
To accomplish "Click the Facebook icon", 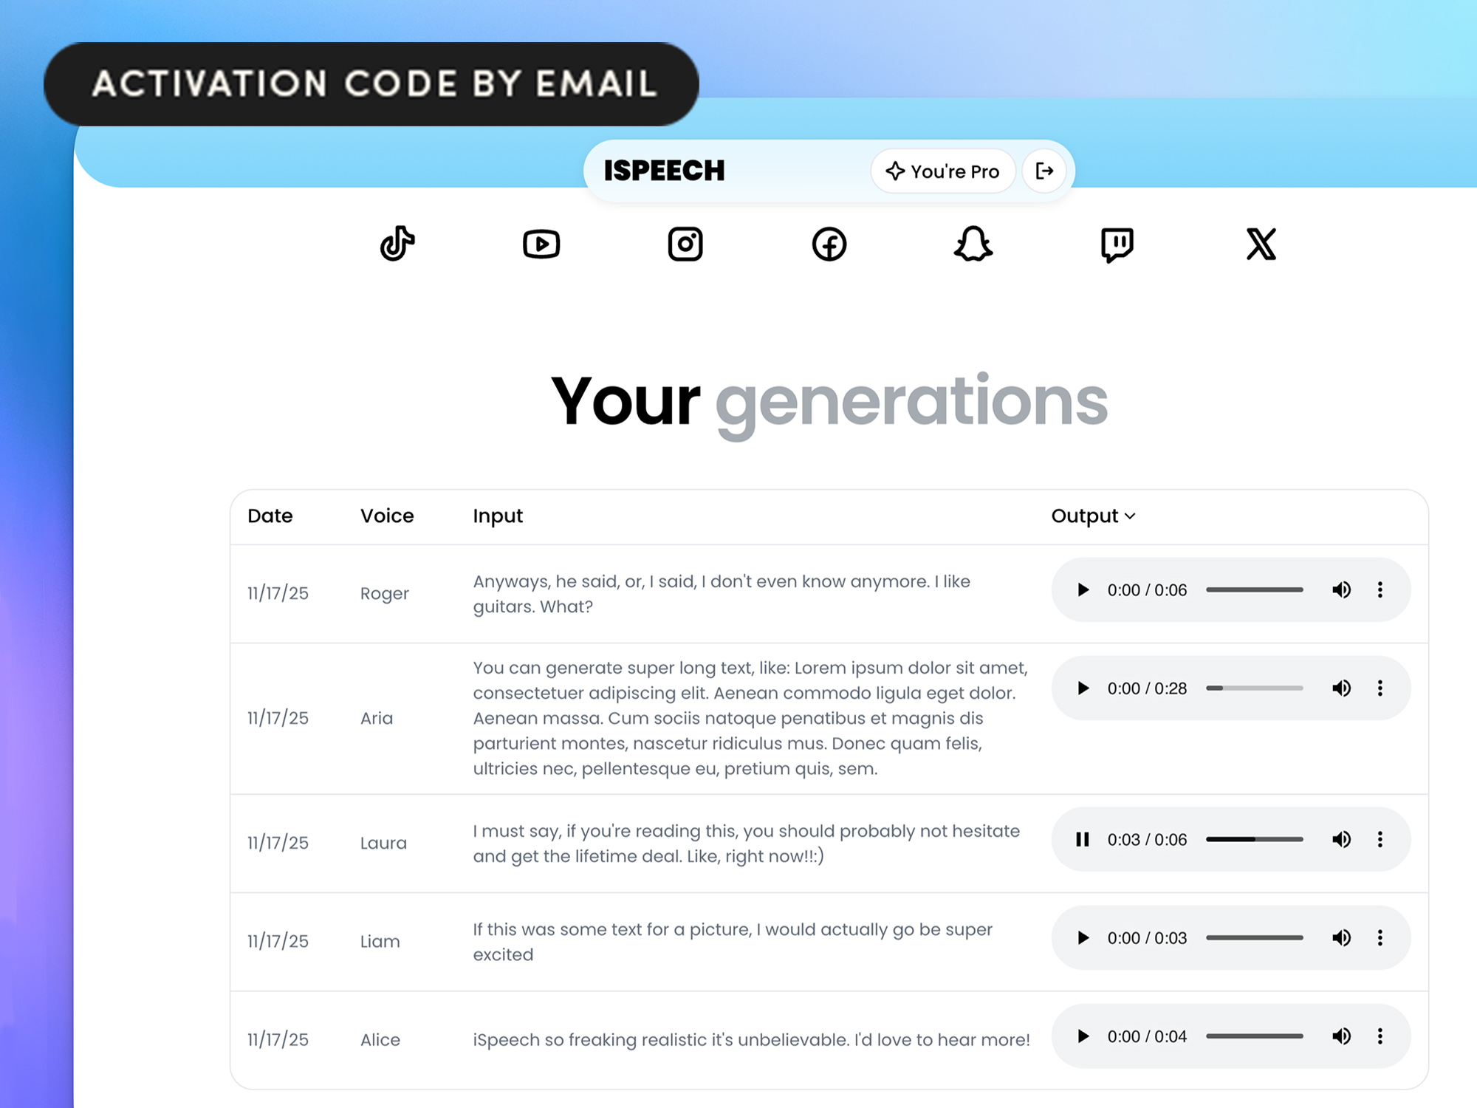I will [x=829, y=244].
